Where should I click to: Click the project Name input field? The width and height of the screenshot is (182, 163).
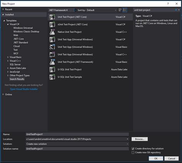pyautogui.click(x=77, y=134)
